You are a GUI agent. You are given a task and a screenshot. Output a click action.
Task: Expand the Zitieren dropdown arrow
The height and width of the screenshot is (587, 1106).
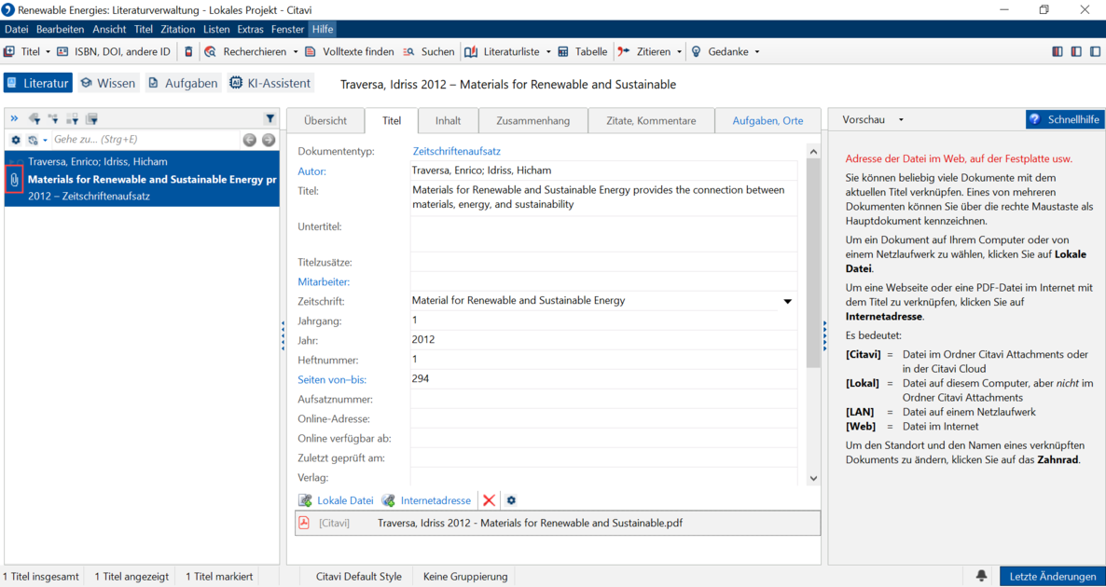(679, 51)
